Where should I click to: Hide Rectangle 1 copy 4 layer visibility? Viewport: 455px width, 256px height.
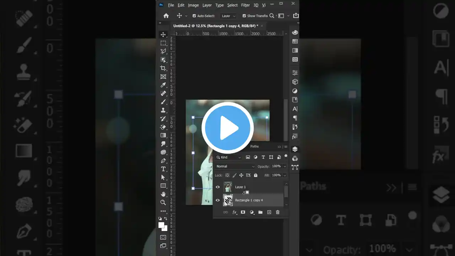coord(218,200)
